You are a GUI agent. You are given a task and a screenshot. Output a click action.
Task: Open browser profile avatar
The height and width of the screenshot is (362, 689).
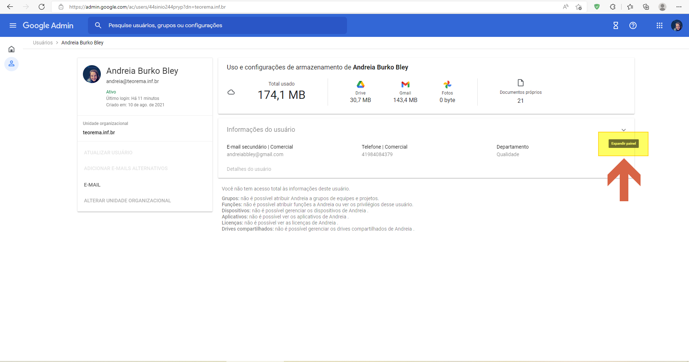(x=662, y=7)
